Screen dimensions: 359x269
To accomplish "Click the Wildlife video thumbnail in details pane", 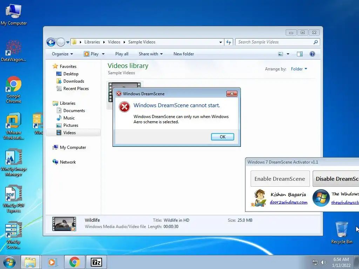I will (64, 224).
